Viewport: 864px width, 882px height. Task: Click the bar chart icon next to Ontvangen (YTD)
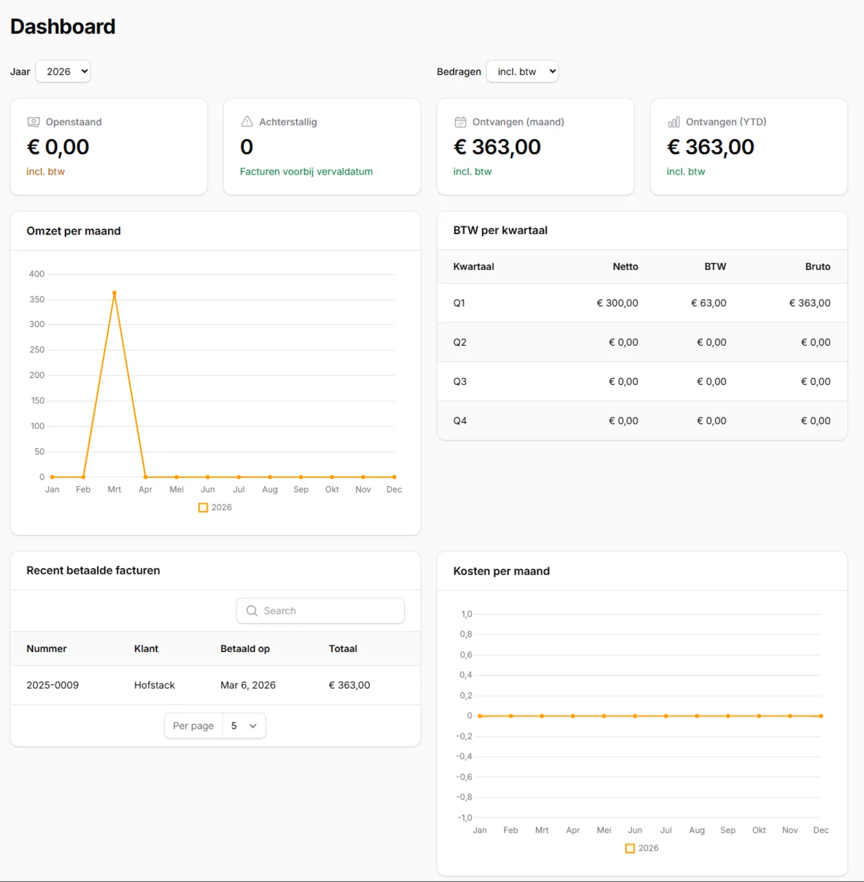673,121
